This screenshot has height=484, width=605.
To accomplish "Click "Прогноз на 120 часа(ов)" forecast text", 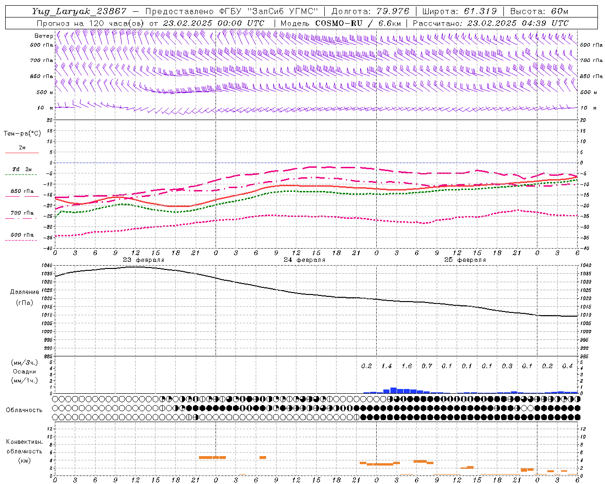I will [x=90, y=23].
